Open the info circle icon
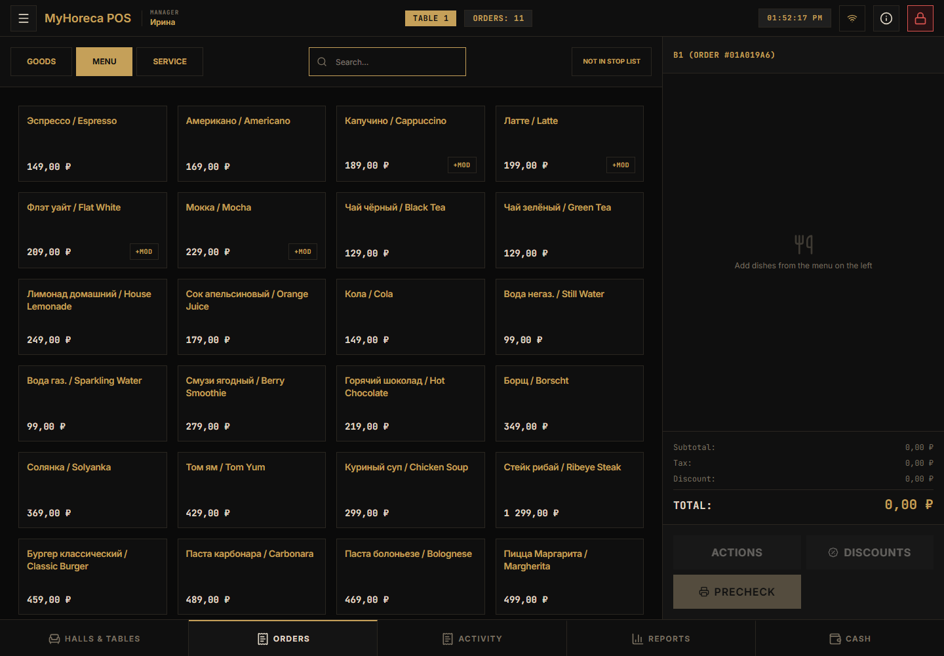 tap(886, 18)
